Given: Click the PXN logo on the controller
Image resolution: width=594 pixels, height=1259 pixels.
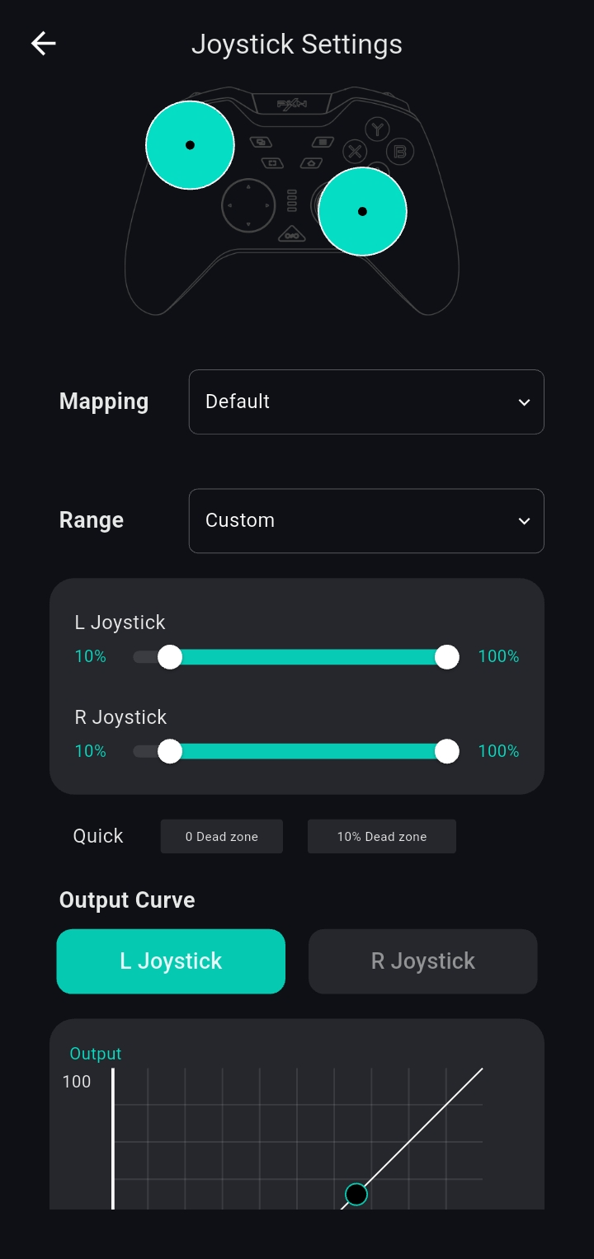Looking at the screenshot, I should (x=291, y=105).
